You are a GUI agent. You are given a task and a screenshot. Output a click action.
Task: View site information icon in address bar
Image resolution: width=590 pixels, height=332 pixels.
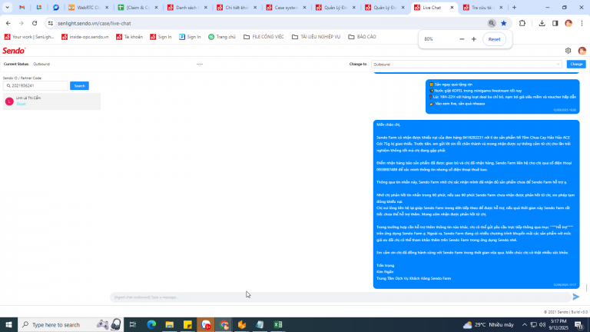[51, 23]
